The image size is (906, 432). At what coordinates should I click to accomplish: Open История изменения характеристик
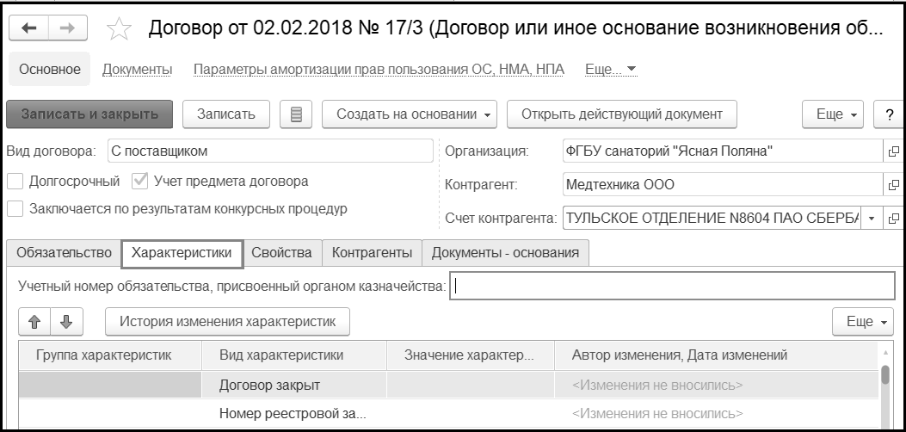(227, 321)
